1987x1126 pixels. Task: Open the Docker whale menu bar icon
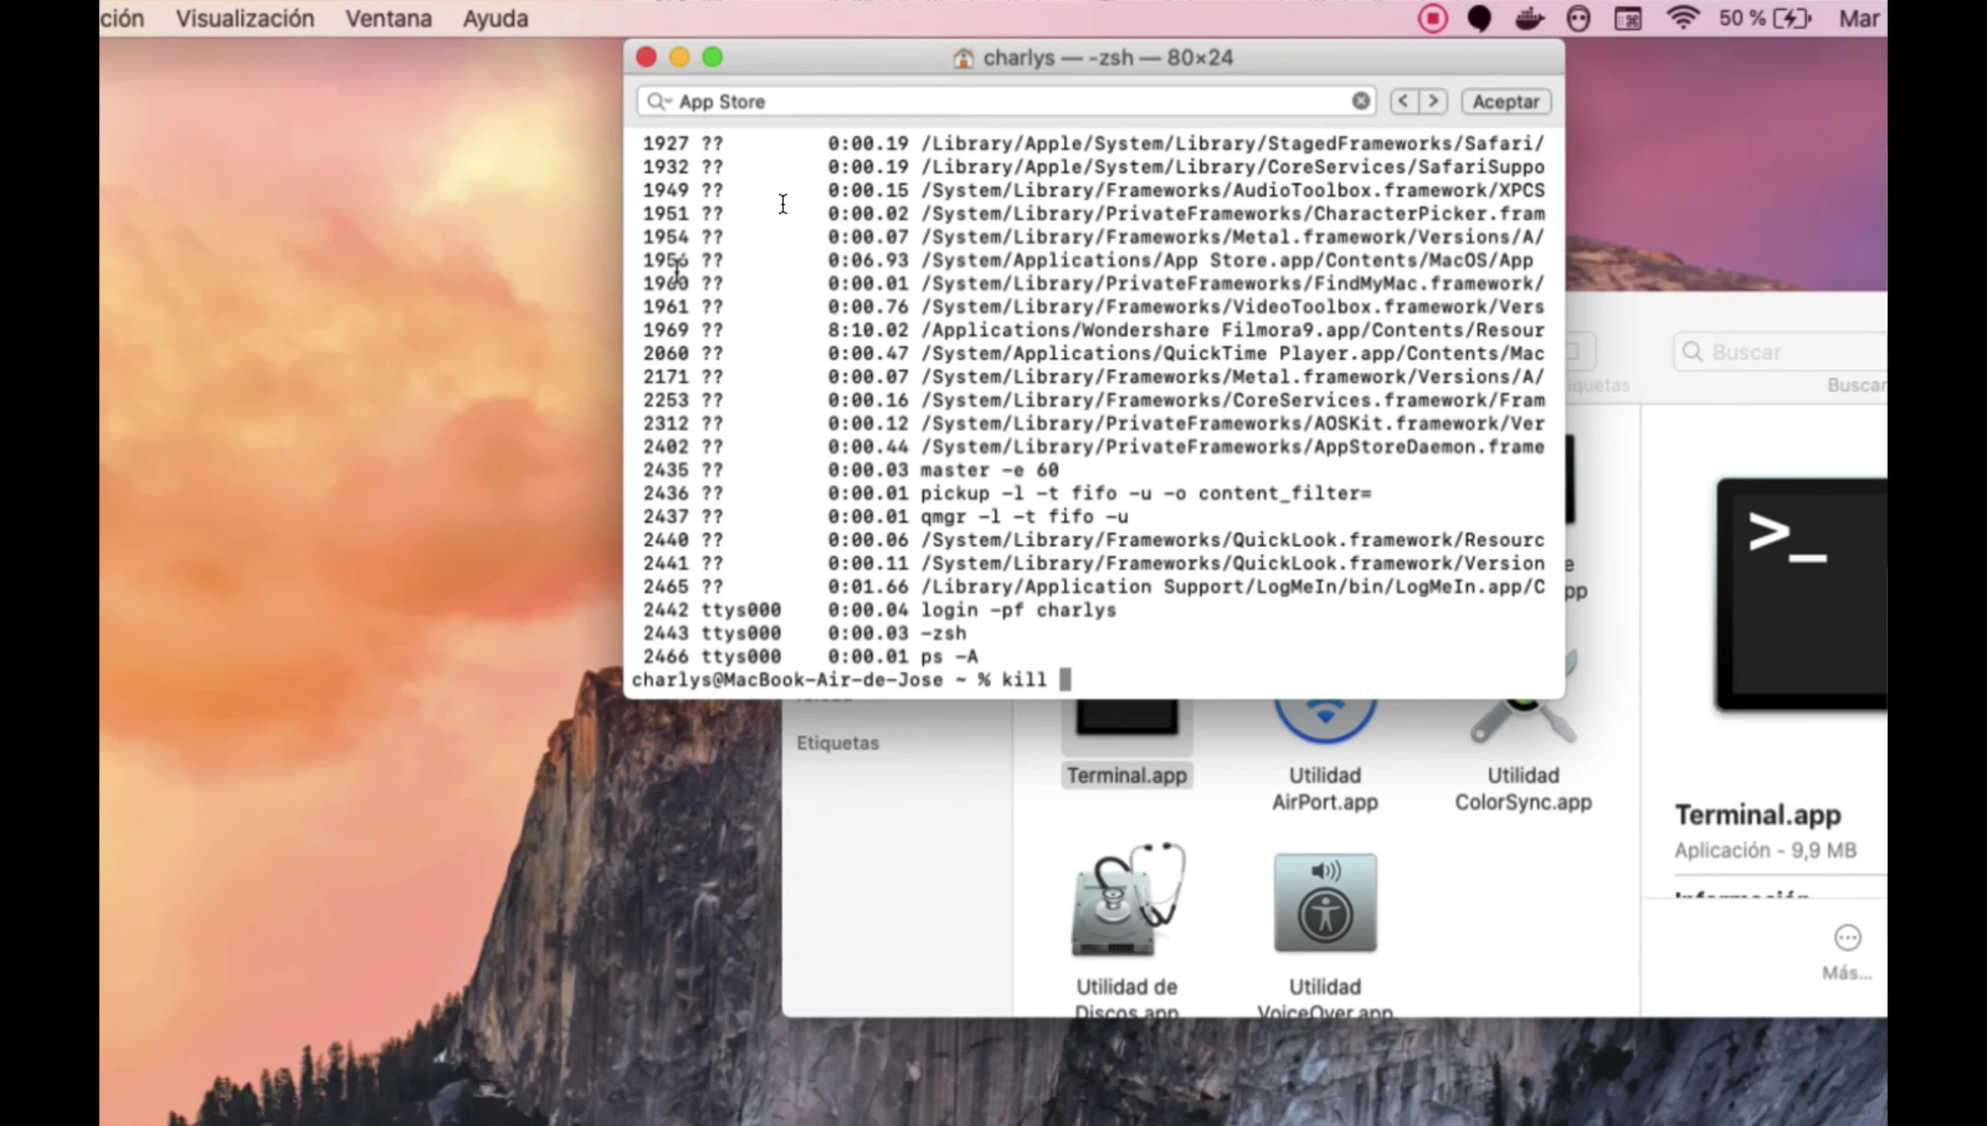tap(1528, 19)
